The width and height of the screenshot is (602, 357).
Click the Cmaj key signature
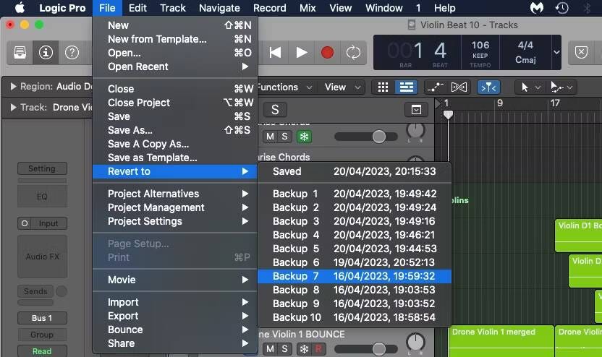[525, 60]
